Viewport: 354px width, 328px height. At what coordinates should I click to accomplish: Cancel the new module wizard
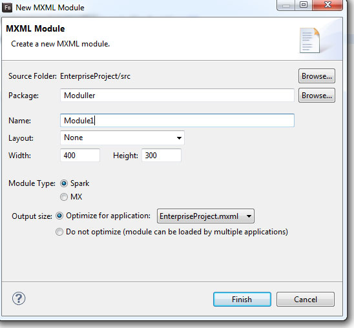pyautogui.click(x=306, y=300)
